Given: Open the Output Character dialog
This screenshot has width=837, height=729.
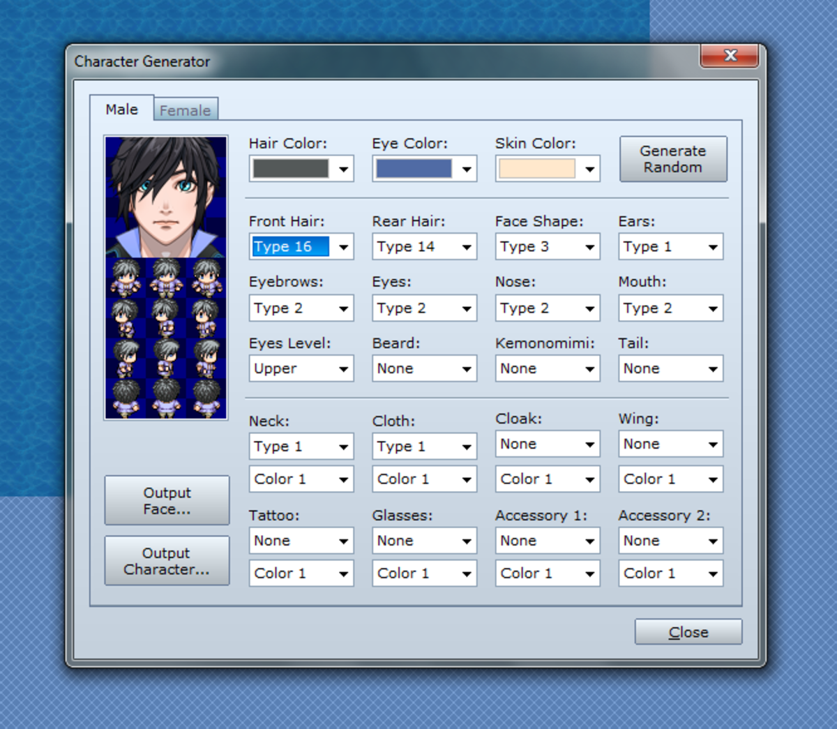Looking at the screenshot, I should 167,560.
